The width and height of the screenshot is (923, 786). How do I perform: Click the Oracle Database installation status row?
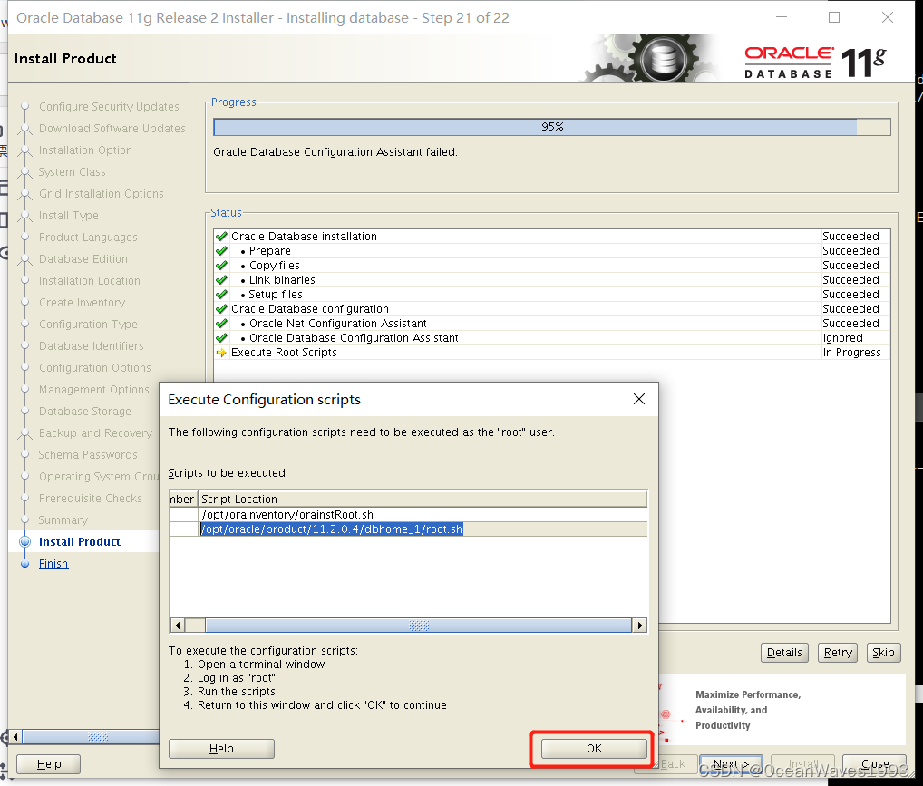(551, 236)
